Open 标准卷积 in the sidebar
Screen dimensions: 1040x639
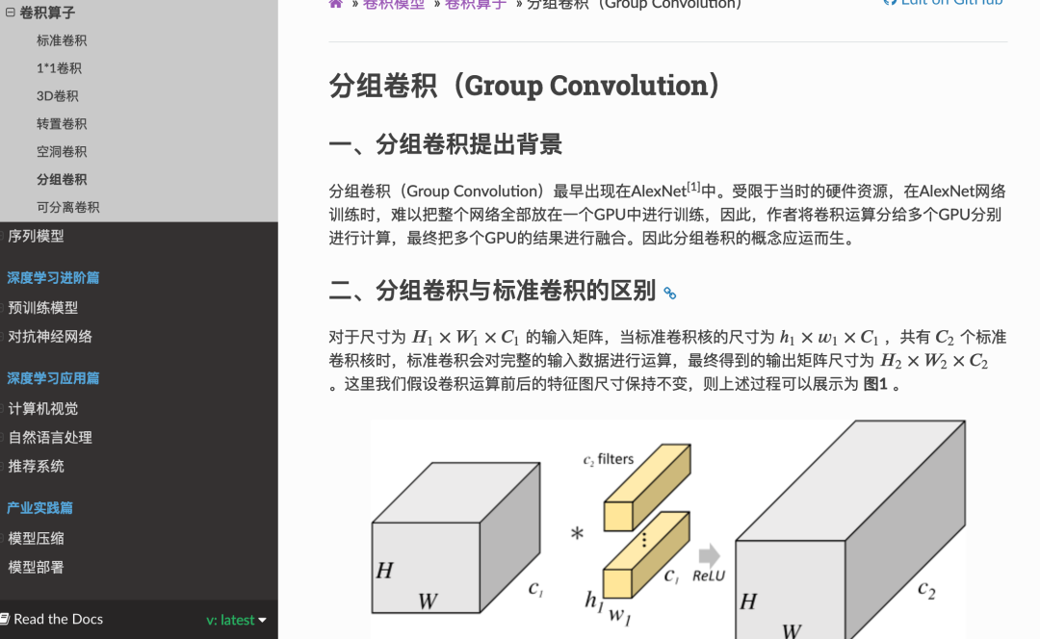62,40
